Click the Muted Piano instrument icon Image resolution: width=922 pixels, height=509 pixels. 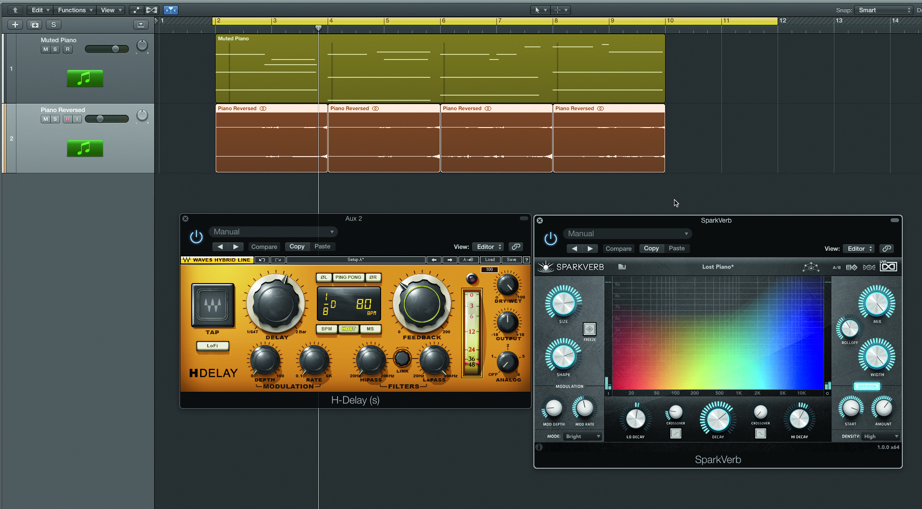[85, 78]
